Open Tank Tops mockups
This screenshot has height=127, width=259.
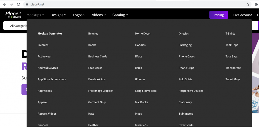[x=232, y=45]
